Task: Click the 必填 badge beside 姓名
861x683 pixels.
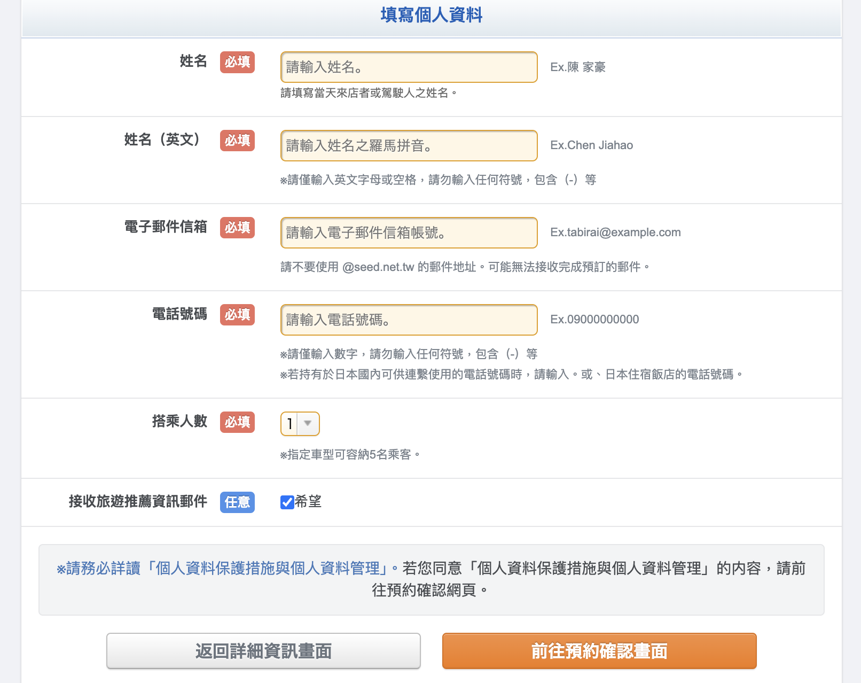Action: pyautogui.click(x=237, y=62)
